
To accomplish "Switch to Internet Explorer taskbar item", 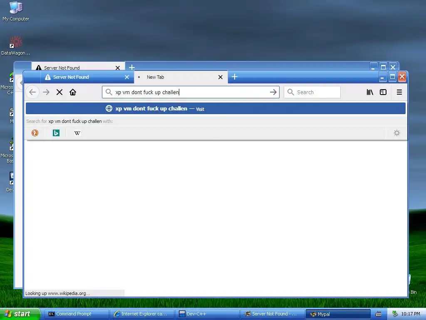I will 142,314.
